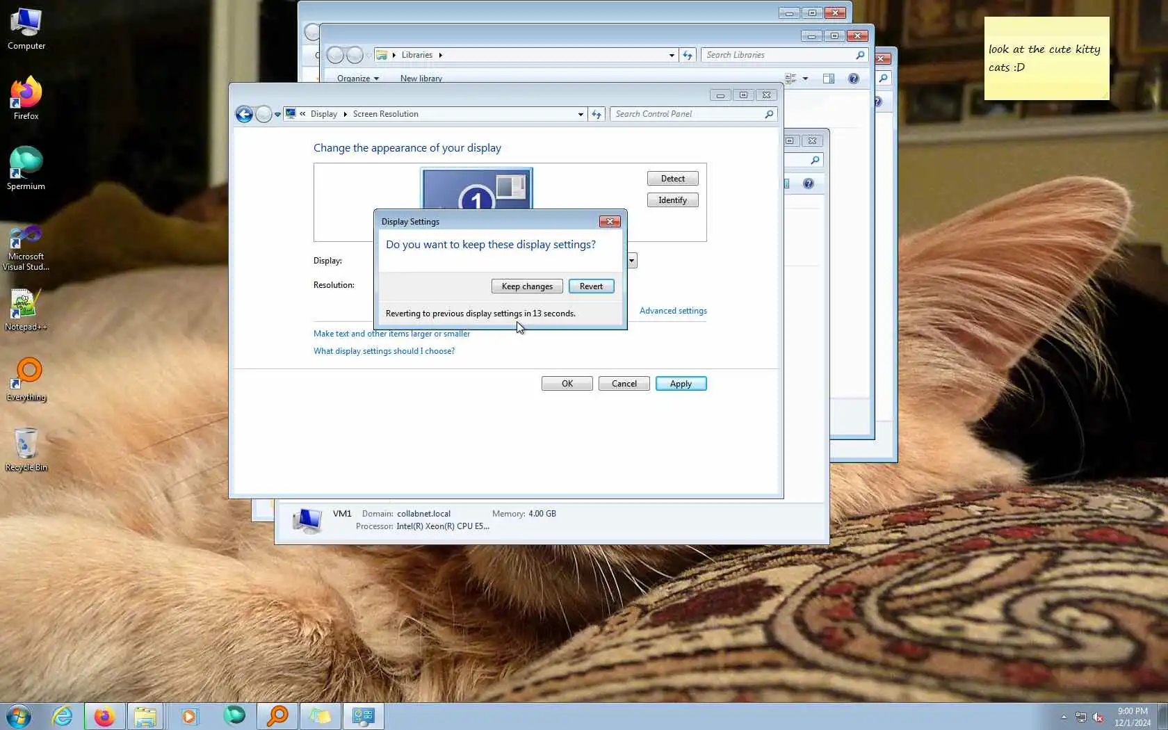This screenshot has width=1168, height=730.
Task: Change the view in Libraries window toolbar
Action: coord(790,79)
